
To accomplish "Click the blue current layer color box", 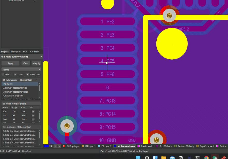I will click(46, 146).
